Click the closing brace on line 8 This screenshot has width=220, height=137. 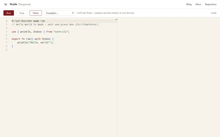tap(12, 46)
